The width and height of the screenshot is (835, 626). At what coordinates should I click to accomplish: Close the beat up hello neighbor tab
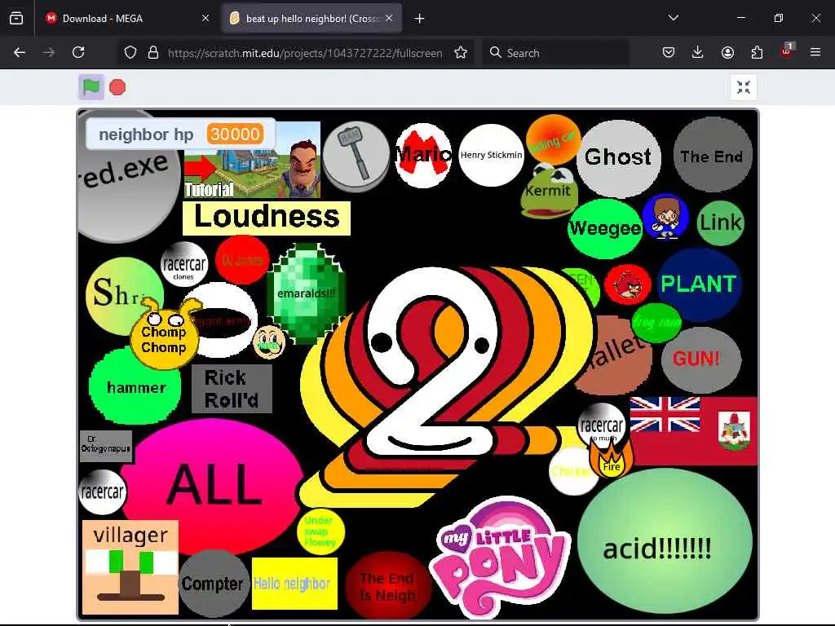(389, 18)
